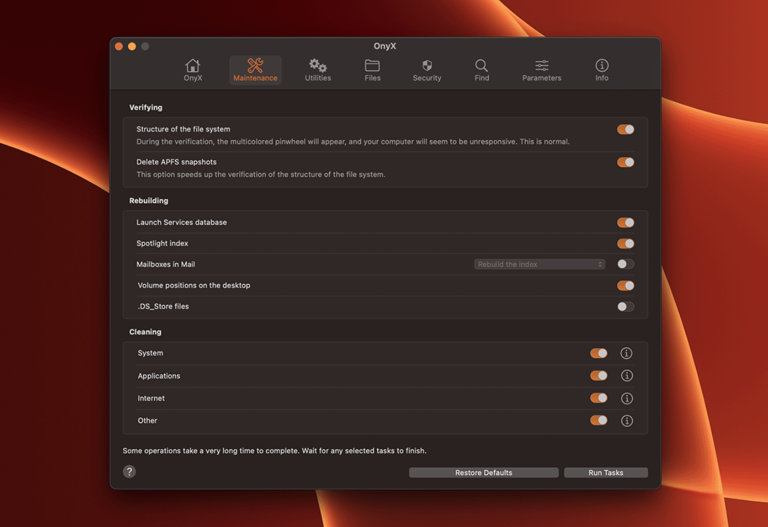This screenshot has height=527, width=768.
Task: Show info for Internet cleaning
Action: (627, 398)
